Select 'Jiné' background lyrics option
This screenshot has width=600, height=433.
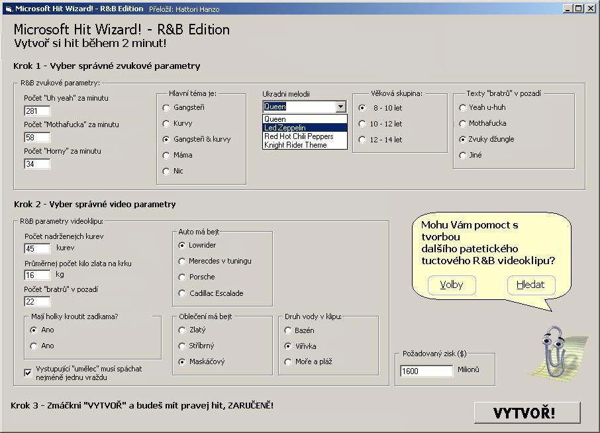(x=463, y=156)
